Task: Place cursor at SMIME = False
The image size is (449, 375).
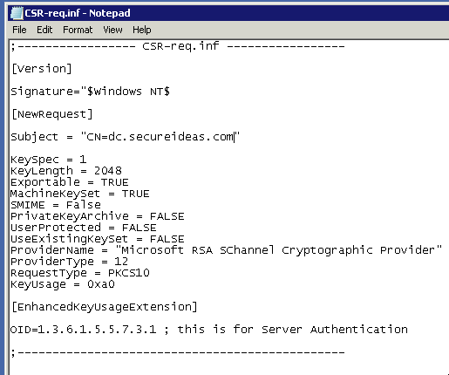Action: point(56,205)
